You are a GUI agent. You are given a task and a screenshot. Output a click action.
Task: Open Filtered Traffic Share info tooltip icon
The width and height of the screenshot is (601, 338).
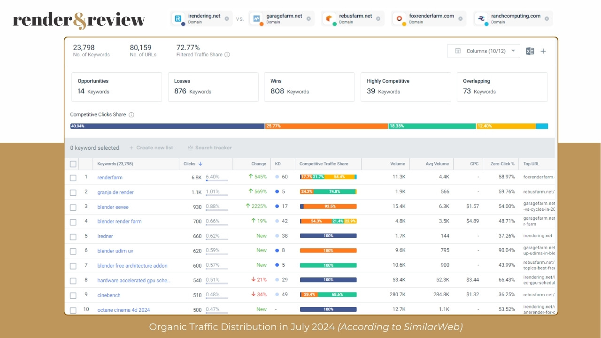click(x=227, y=54)
